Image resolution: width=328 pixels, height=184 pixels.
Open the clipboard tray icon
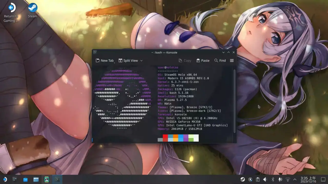click(258, 179)
